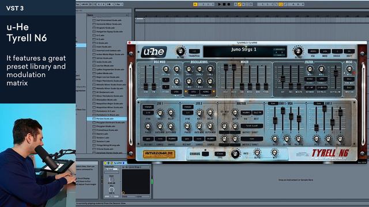The height and width of the screenshot is (207, 369).
Task: Click the u-he logo in the plugin
Action: point(154,52)
